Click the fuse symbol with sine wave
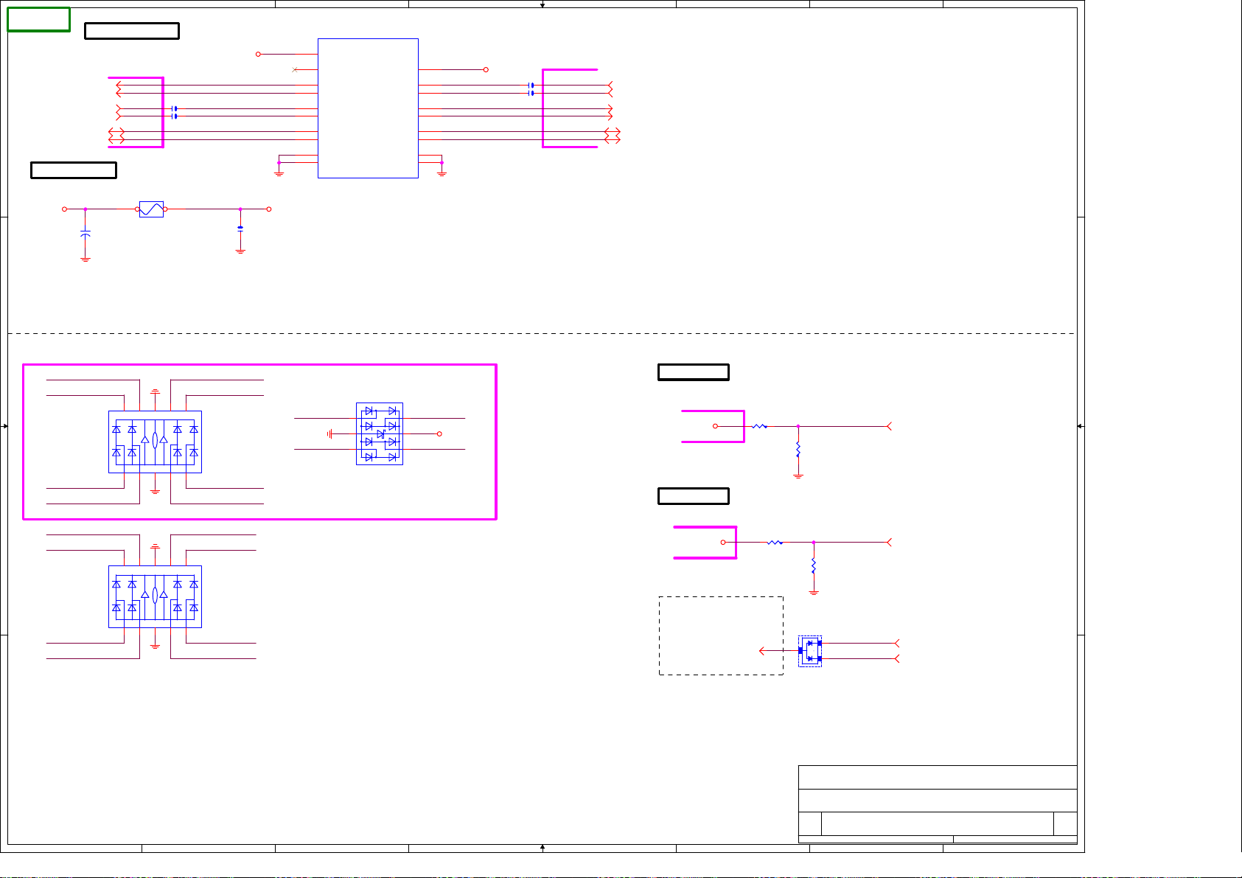The height and width of the screenshot is (878, 1242). [151, 209]
